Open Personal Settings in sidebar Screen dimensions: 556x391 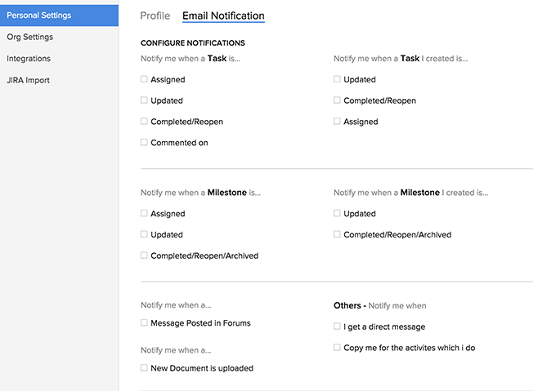coord(38,16)
